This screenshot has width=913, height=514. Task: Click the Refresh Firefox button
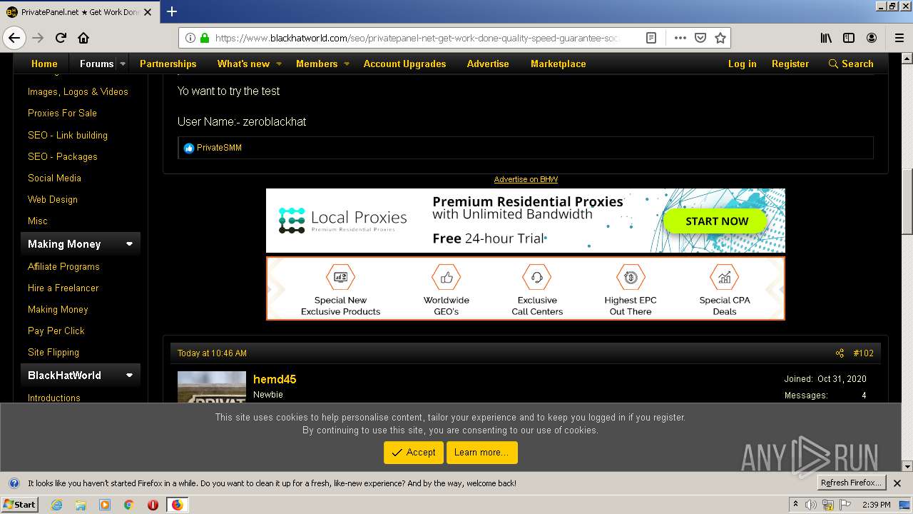pyautogui.click(x=851, y=483)
